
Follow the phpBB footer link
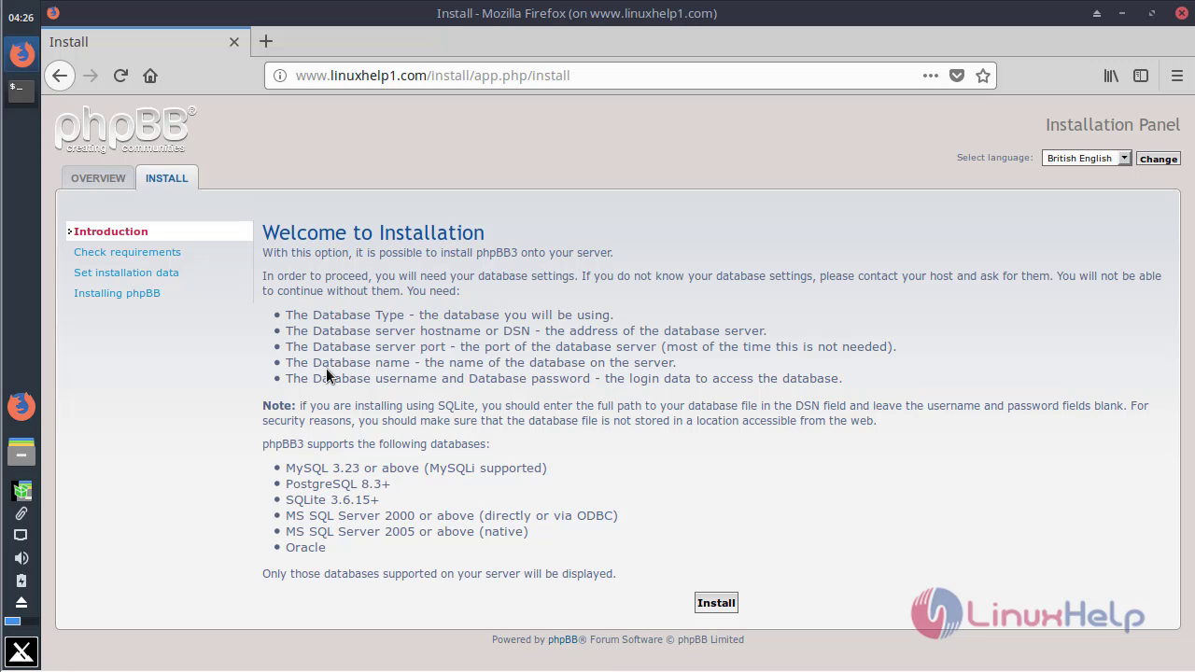563,639
